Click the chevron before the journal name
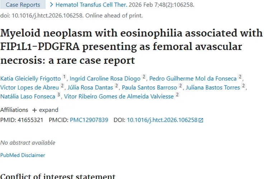Viewport: 269px width, 179px height. (51, 5)
